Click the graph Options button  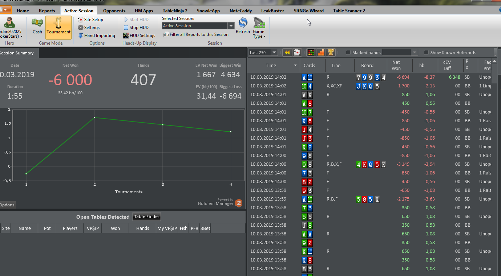coord(7,205)
